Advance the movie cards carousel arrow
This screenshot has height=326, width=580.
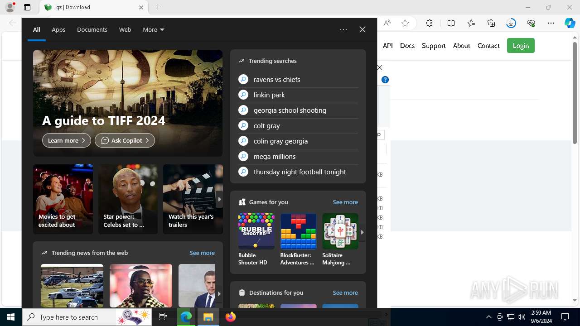pyautogui.click(x=219, y=199)
